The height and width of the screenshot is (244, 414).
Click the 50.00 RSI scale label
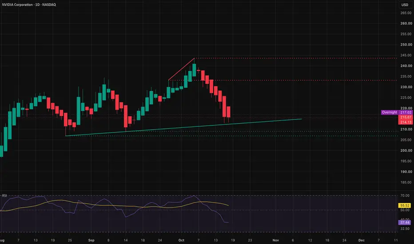[x=405, y=210]
